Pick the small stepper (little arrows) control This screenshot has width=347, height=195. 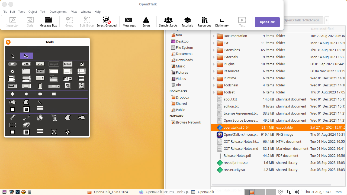coord(40,86)
